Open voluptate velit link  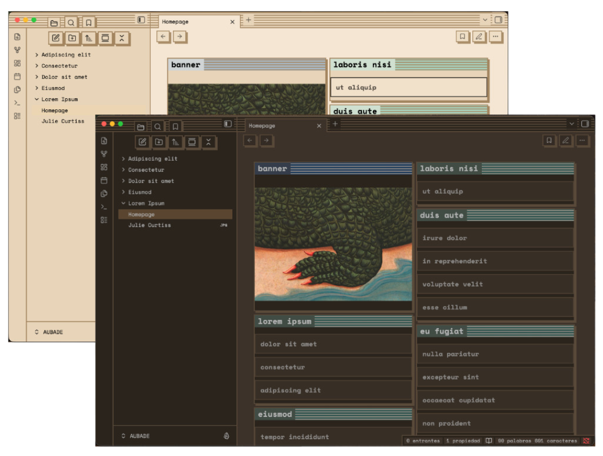495,284
